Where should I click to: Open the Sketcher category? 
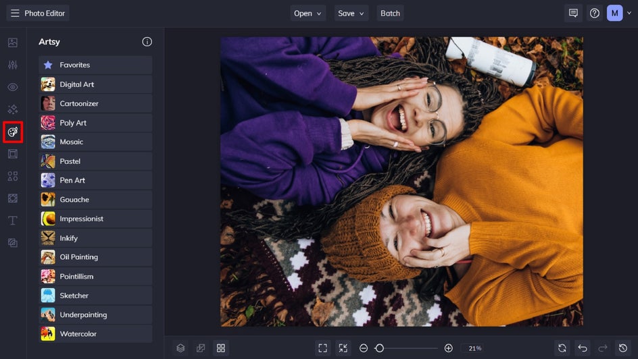95,296
